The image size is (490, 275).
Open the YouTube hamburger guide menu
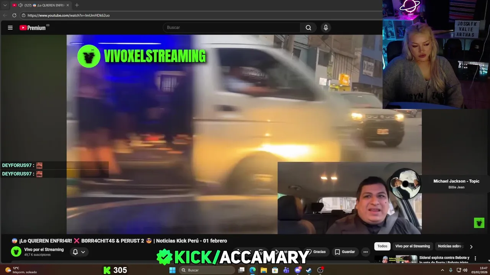[10, 27]
